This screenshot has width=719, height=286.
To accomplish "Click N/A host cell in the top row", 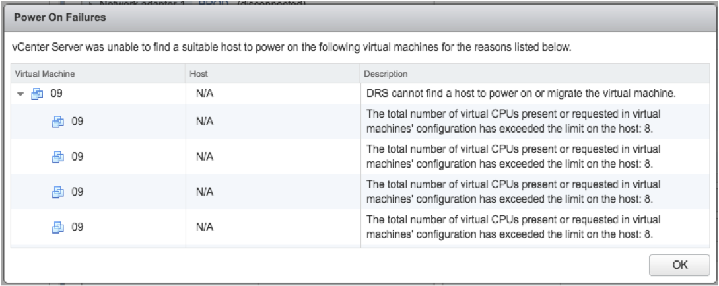I will tap(205, 94).
